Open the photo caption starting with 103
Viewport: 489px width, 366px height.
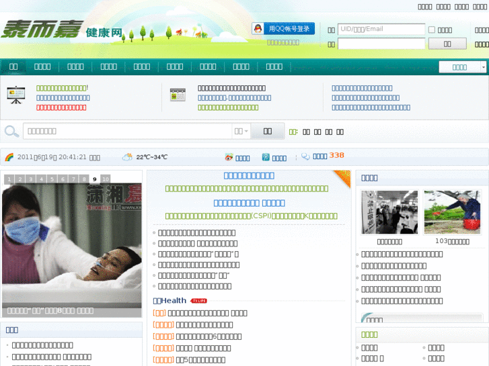click(x=452, y=241)
